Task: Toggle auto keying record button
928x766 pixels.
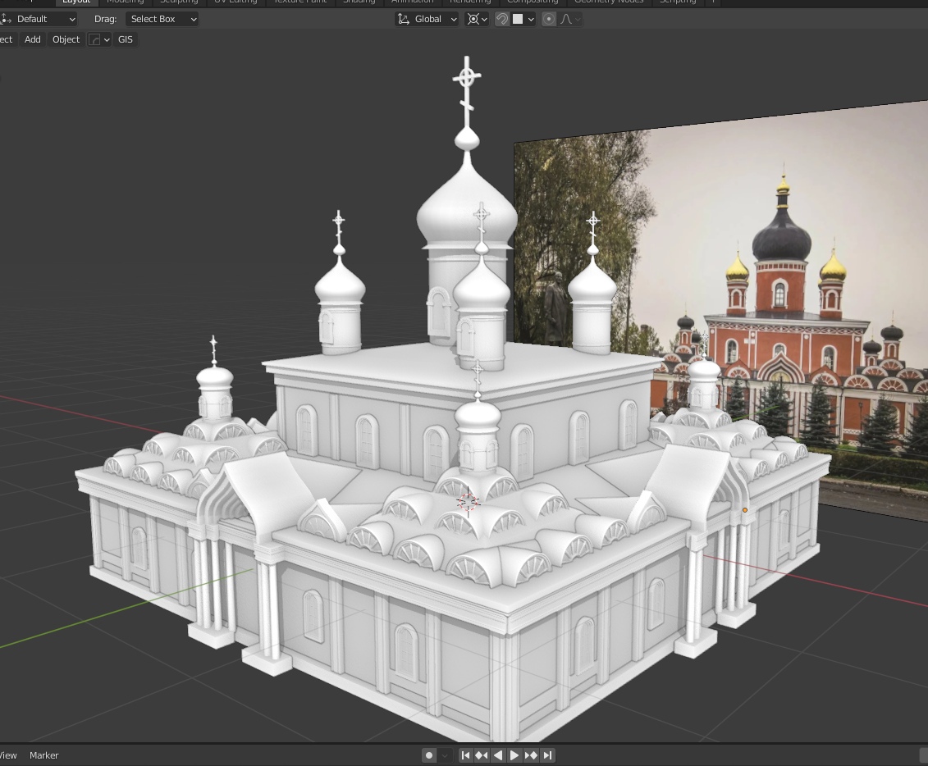Action: [429, 755]
